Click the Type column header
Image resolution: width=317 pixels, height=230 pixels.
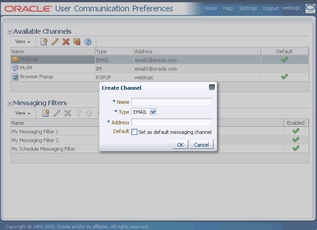(x=114, y=51)
